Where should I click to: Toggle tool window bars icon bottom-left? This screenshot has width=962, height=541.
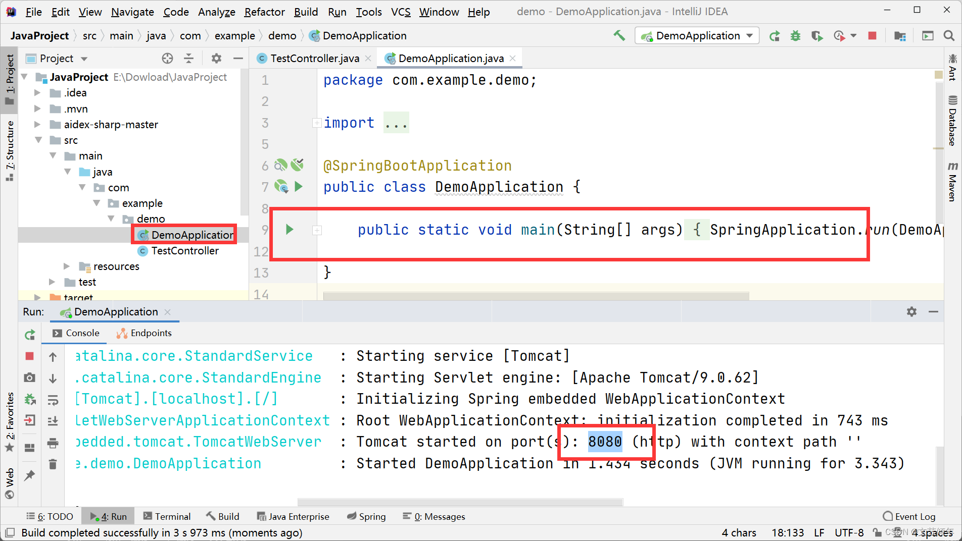point(10,532)
